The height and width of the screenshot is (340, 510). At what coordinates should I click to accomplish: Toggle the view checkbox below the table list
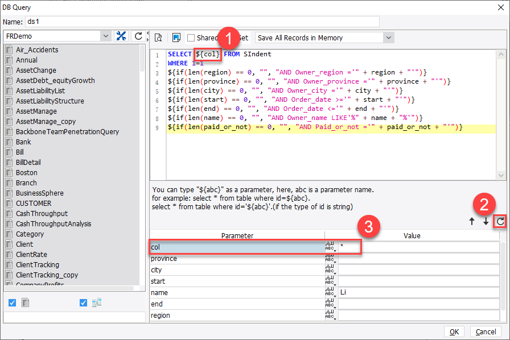pyautogui.click(x=84, y=303)
